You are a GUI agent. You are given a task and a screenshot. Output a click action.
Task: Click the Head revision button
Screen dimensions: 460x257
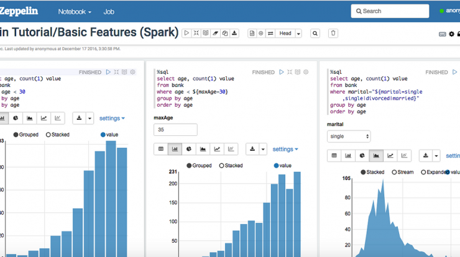click(285, 34)
